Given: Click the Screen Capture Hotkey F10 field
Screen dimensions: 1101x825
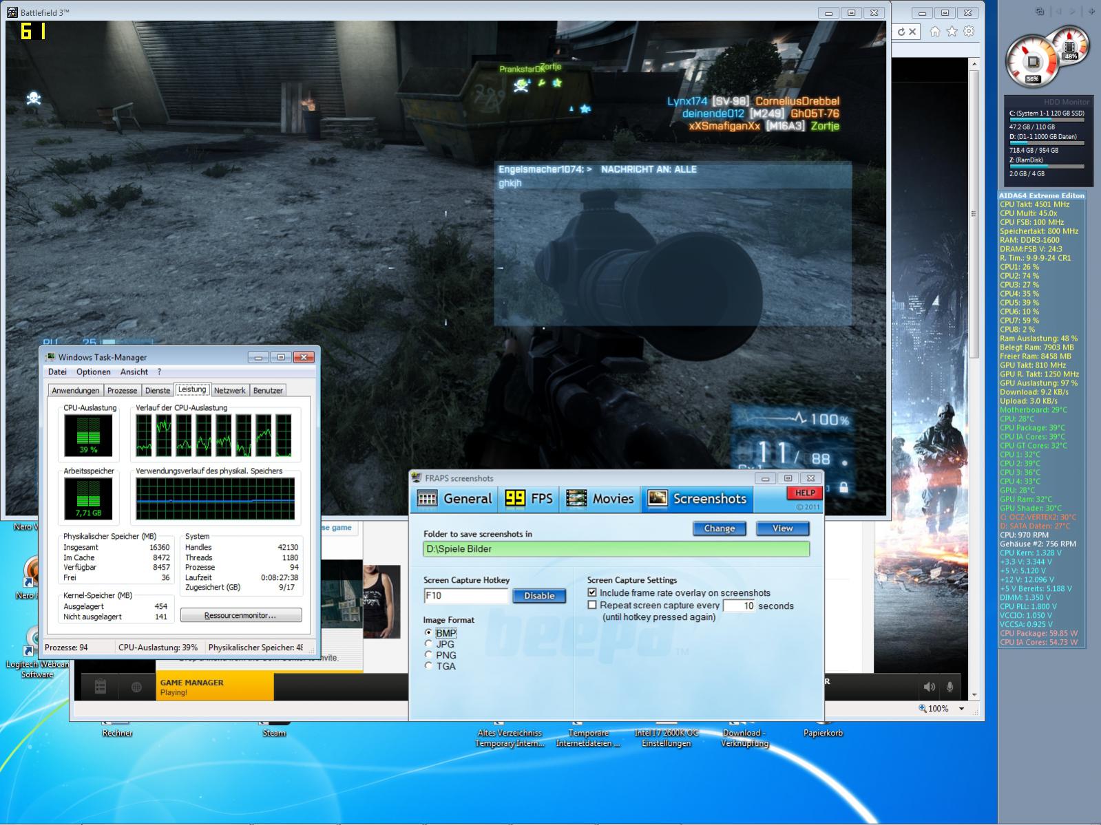Looking at the screenshot, I should pos(466,596).
